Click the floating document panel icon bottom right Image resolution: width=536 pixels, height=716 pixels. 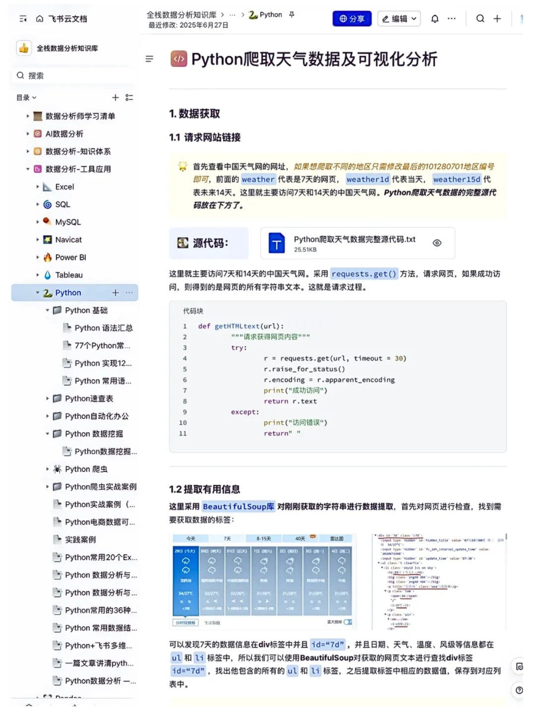pos(519,666)
